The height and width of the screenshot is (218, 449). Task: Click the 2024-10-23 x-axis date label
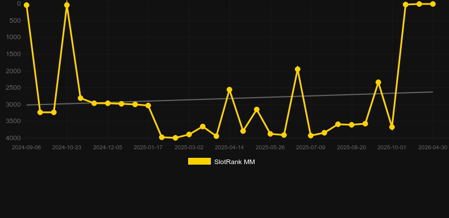67,148
